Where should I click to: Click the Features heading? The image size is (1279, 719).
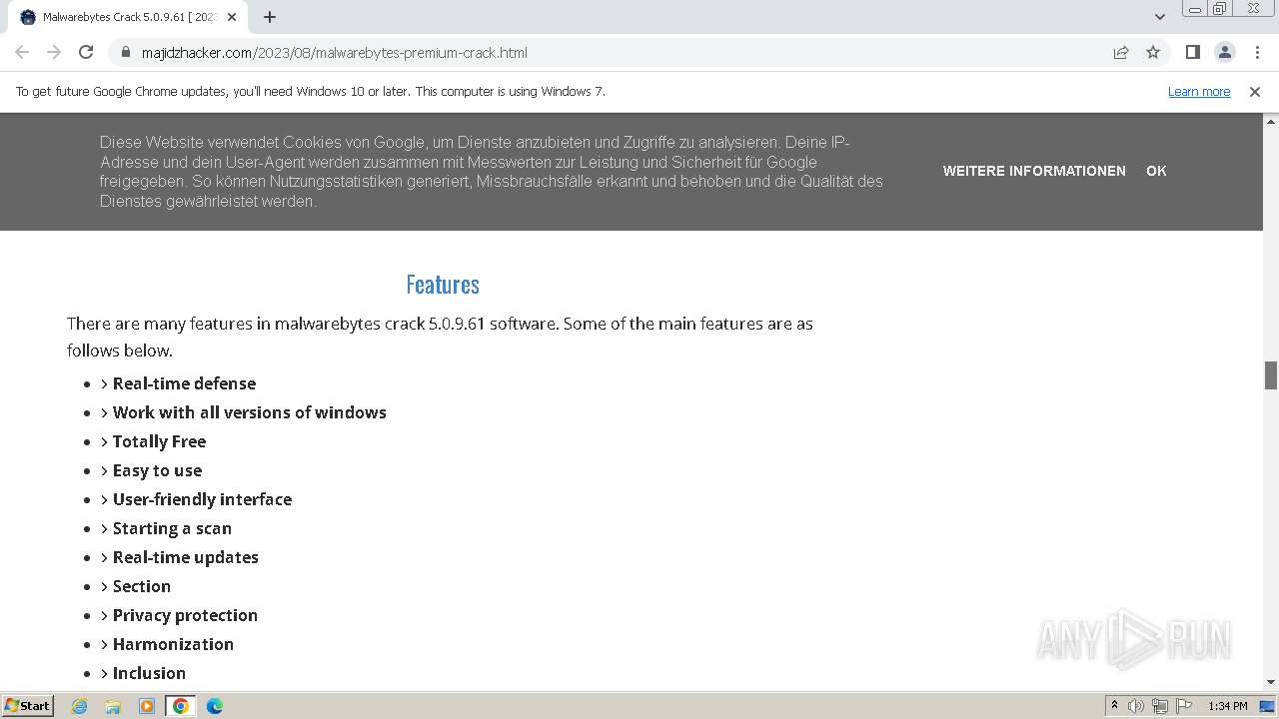(443, 285)
